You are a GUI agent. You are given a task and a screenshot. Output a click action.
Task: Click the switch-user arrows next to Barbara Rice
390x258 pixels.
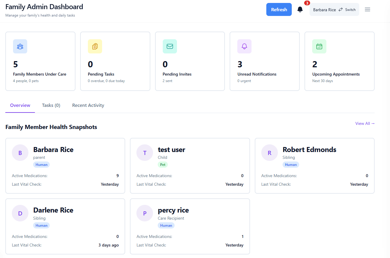340,9
